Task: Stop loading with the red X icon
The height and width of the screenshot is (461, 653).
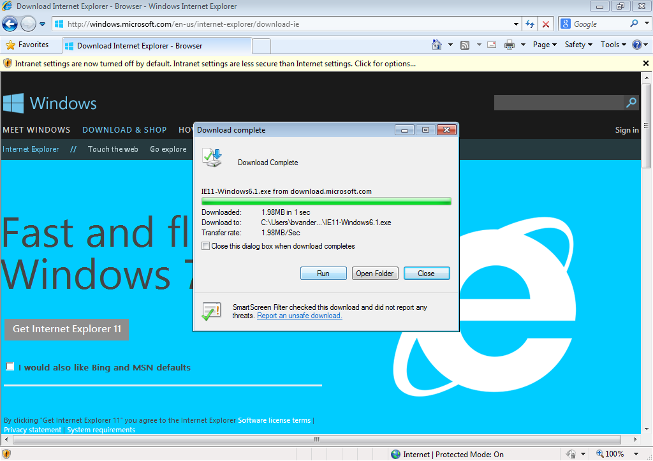Action: [546, 24]
